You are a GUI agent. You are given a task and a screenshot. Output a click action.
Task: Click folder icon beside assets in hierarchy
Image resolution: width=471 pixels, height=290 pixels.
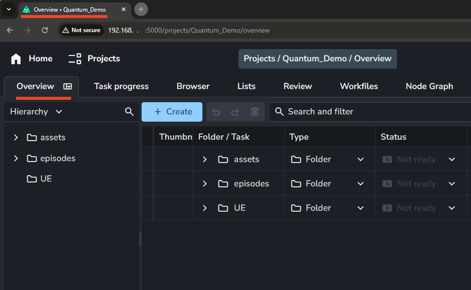pyautogui.click(x=32, y=137)
